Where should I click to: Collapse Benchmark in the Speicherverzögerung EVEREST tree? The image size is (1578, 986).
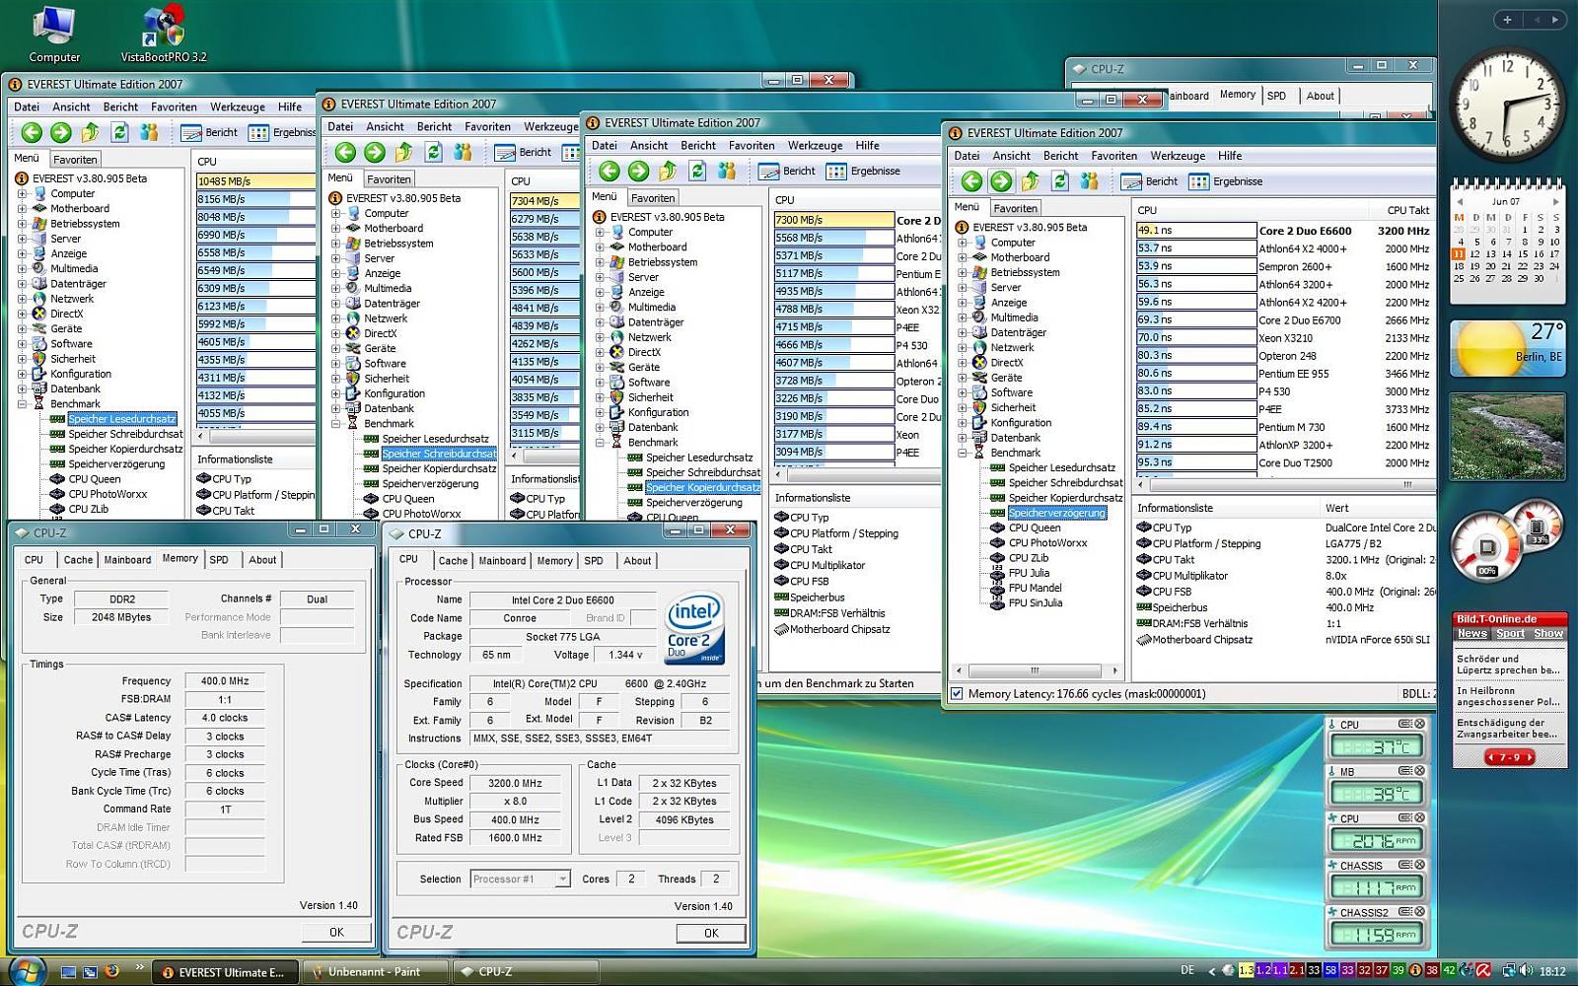[x=963, y=453]
